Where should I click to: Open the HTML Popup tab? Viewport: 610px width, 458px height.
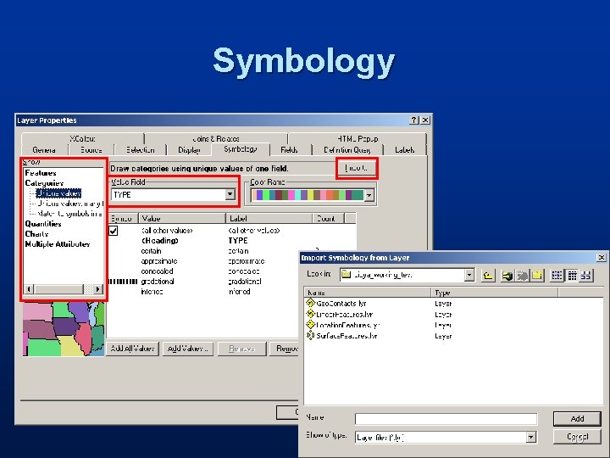[358, 138]
